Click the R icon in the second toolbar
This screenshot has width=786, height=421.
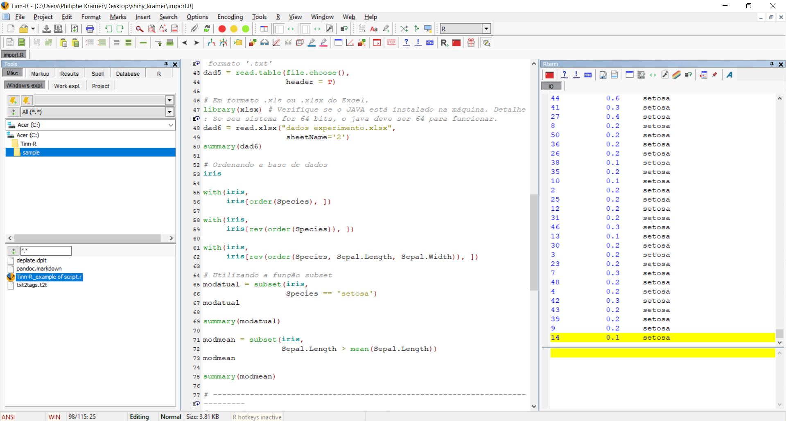444,43
